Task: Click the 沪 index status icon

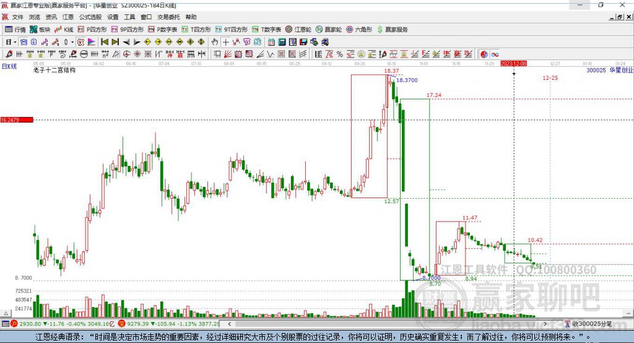Action: point(14,324)
